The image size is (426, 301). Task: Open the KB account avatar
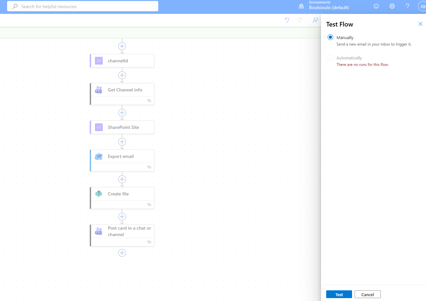click(x=422, y=6)
